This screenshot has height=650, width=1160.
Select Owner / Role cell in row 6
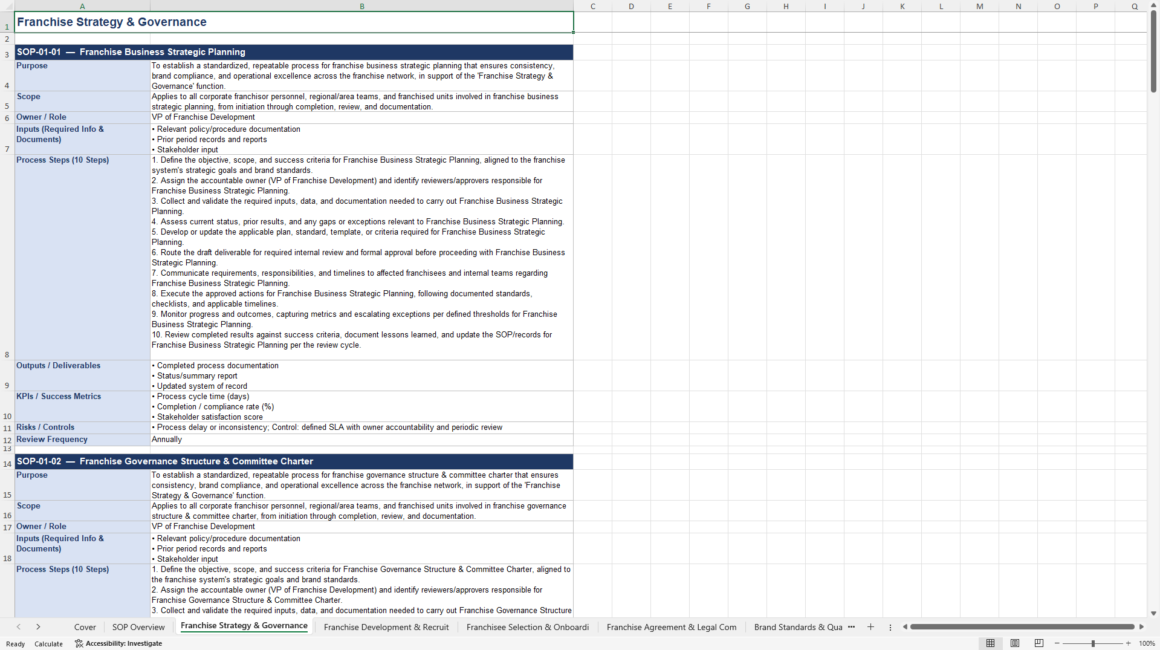click(82, 117)
